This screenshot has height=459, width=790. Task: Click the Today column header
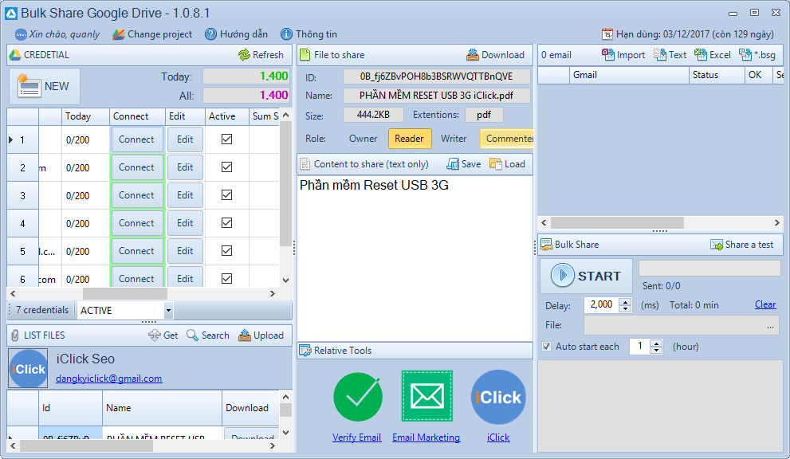click(85, 116)
